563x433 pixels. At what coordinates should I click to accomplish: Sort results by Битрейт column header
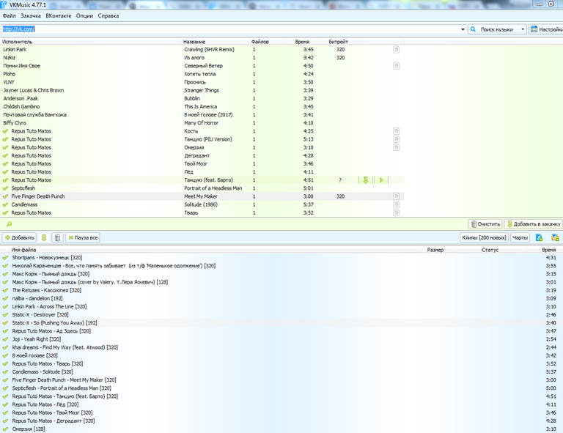pyautogui.click(x=338, y=42)
